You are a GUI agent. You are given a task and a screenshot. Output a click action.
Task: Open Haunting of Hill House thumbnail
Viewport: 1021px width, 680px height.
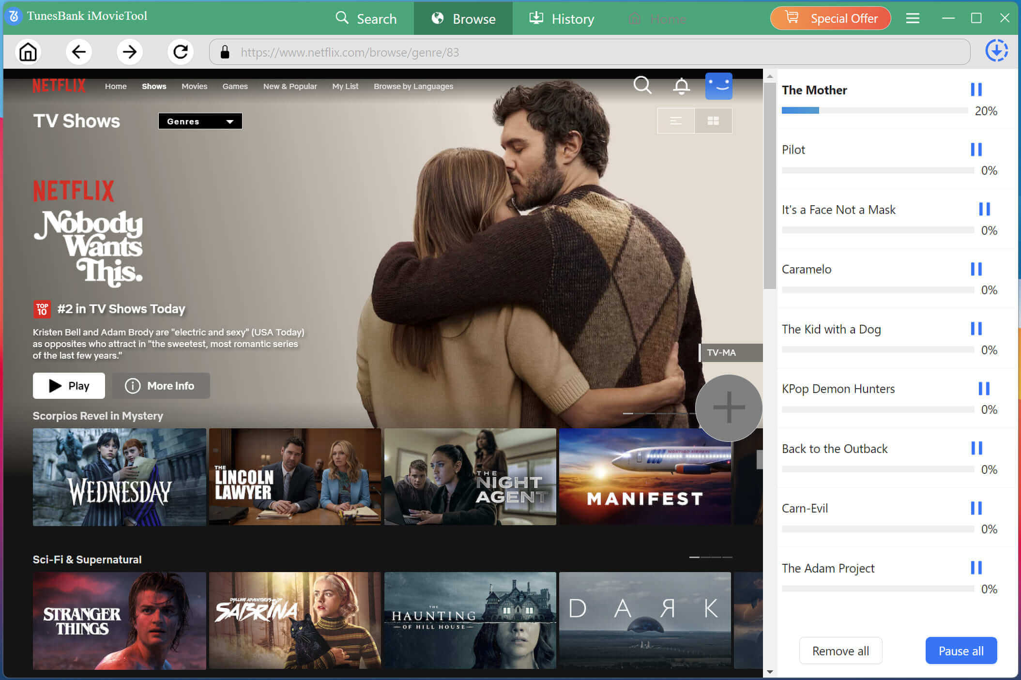pos(470,621)
